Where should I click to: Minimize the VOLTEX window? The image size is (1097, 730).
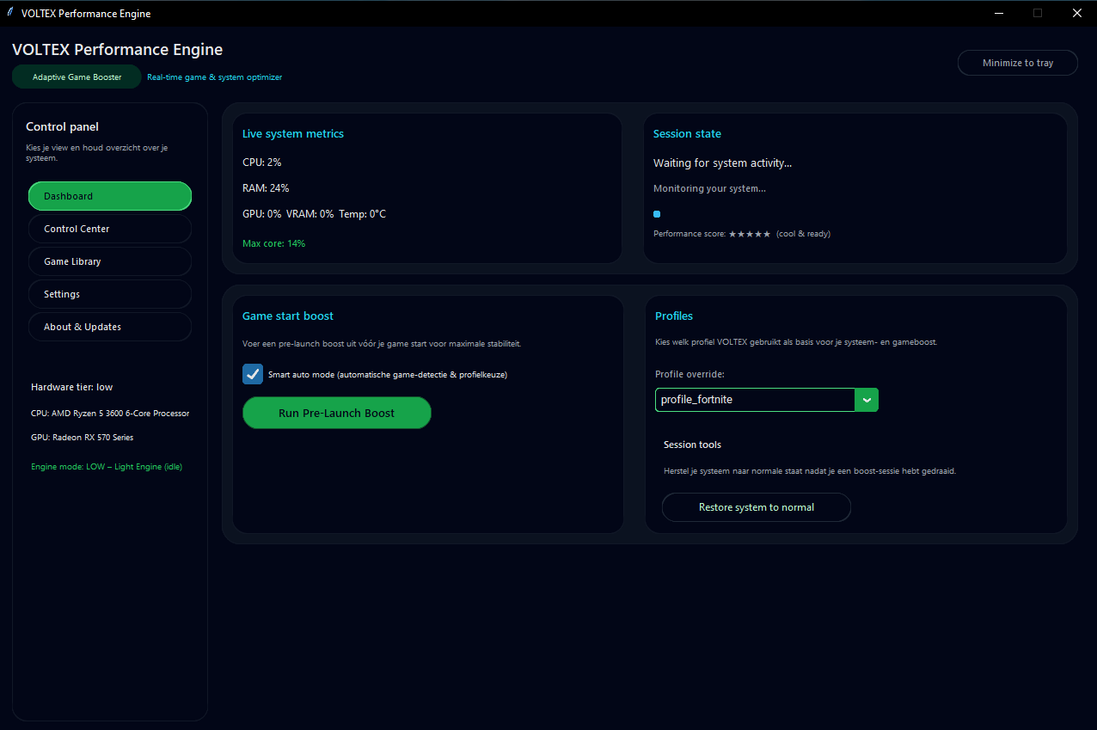999,13
